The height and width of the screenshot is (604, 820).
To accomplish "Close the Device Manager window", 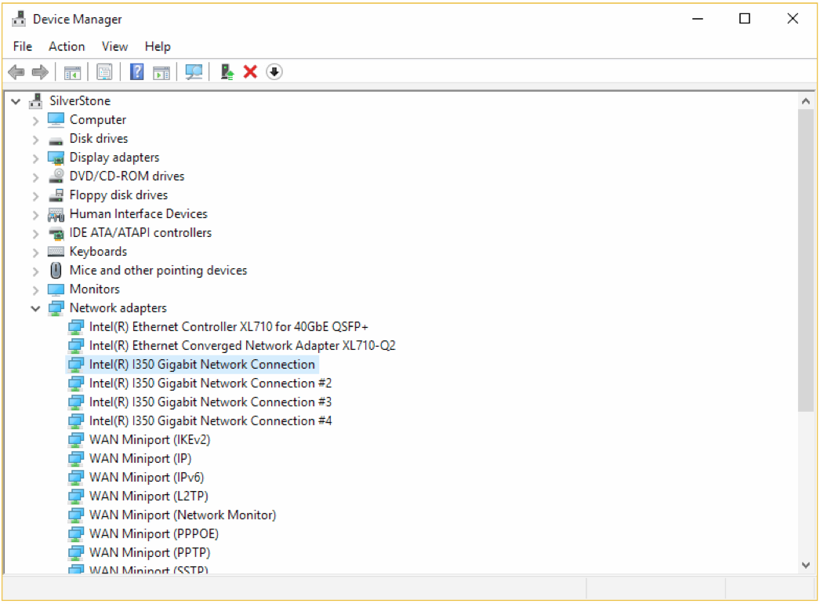I will 793,19.
